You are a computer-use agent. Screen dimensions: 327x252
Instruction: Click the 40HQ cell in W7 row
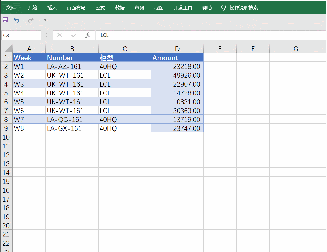tap(125, 119)
